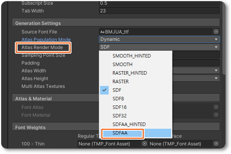
Task: Click the Tab Width value field
Action: pyautogui.click(x=159, y=11)
